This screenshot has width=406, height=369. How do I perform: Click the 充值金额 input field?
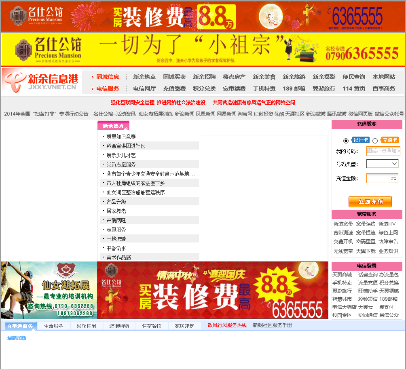click(382, 178)
